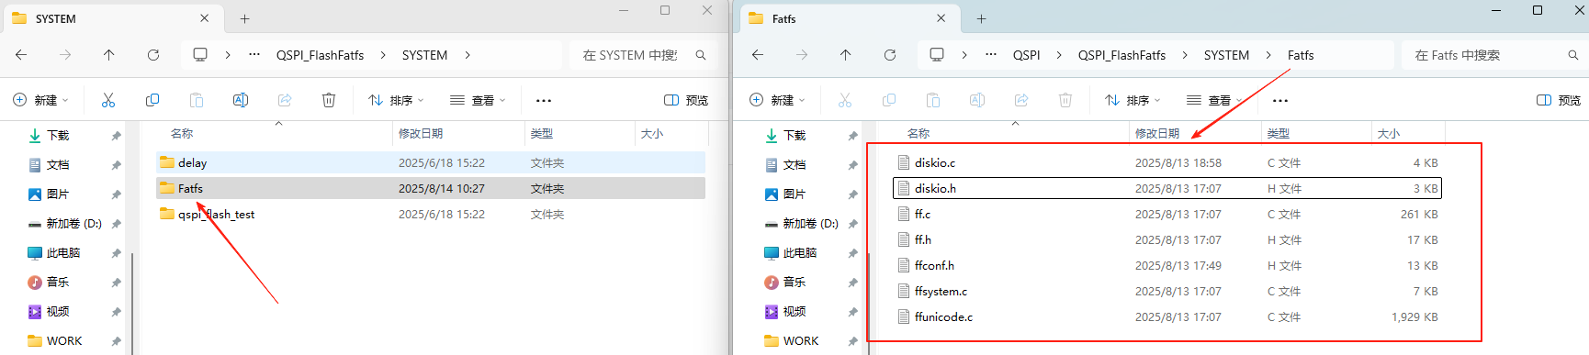Viewport: 1589px width, 355px height.
Task: Click QSPI breadcrumb in Fatfs window
Action: pyautogui.click(x=1027, y=55)
